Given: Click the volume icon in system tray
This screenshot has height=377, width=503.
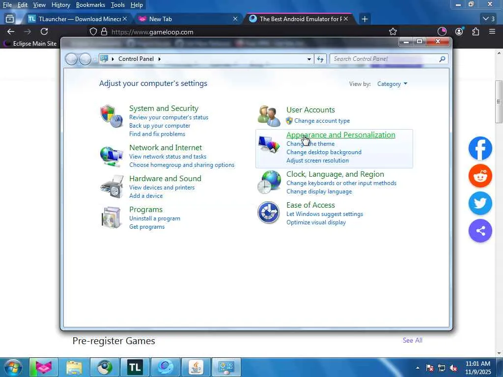Looking at the screenshot, I should coord(453,368).
